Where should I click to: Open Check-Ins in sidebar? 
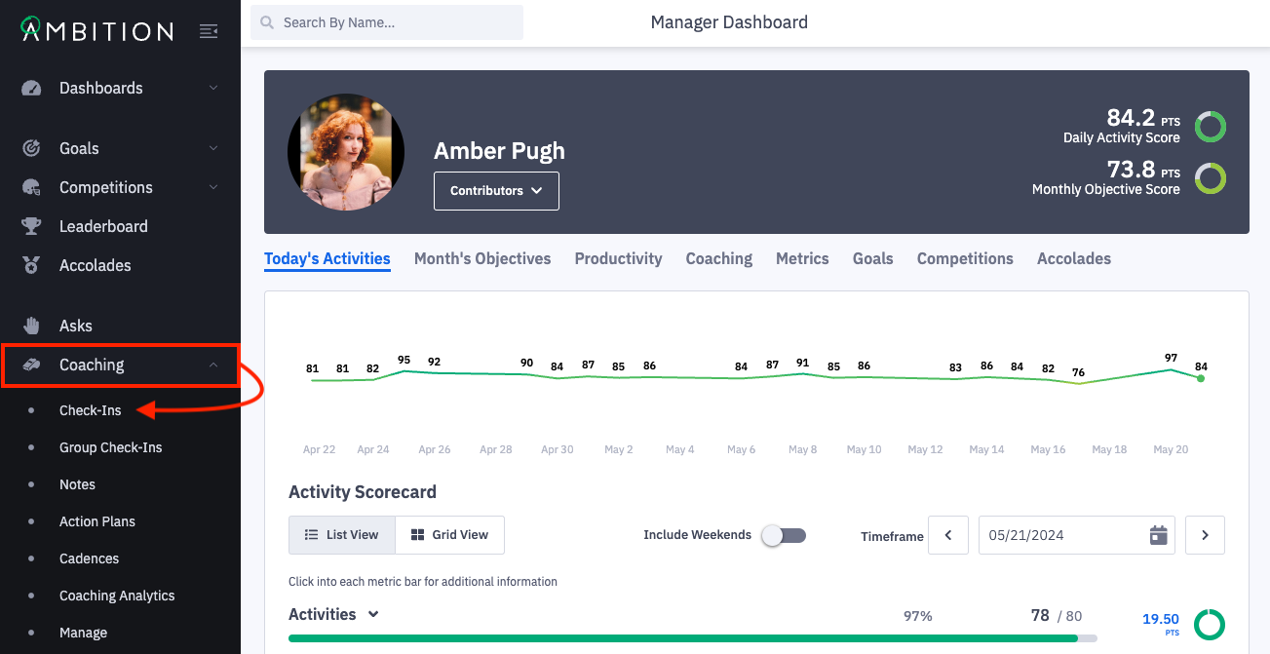click(91, 410)
